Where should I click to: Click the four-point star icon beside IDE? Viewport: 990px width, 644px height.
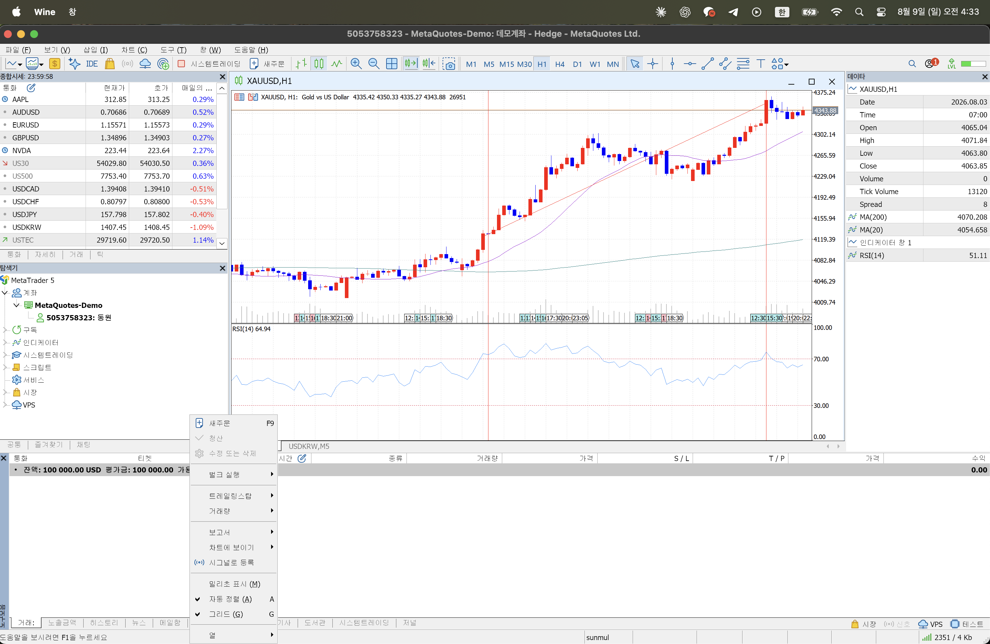point(74,64)
